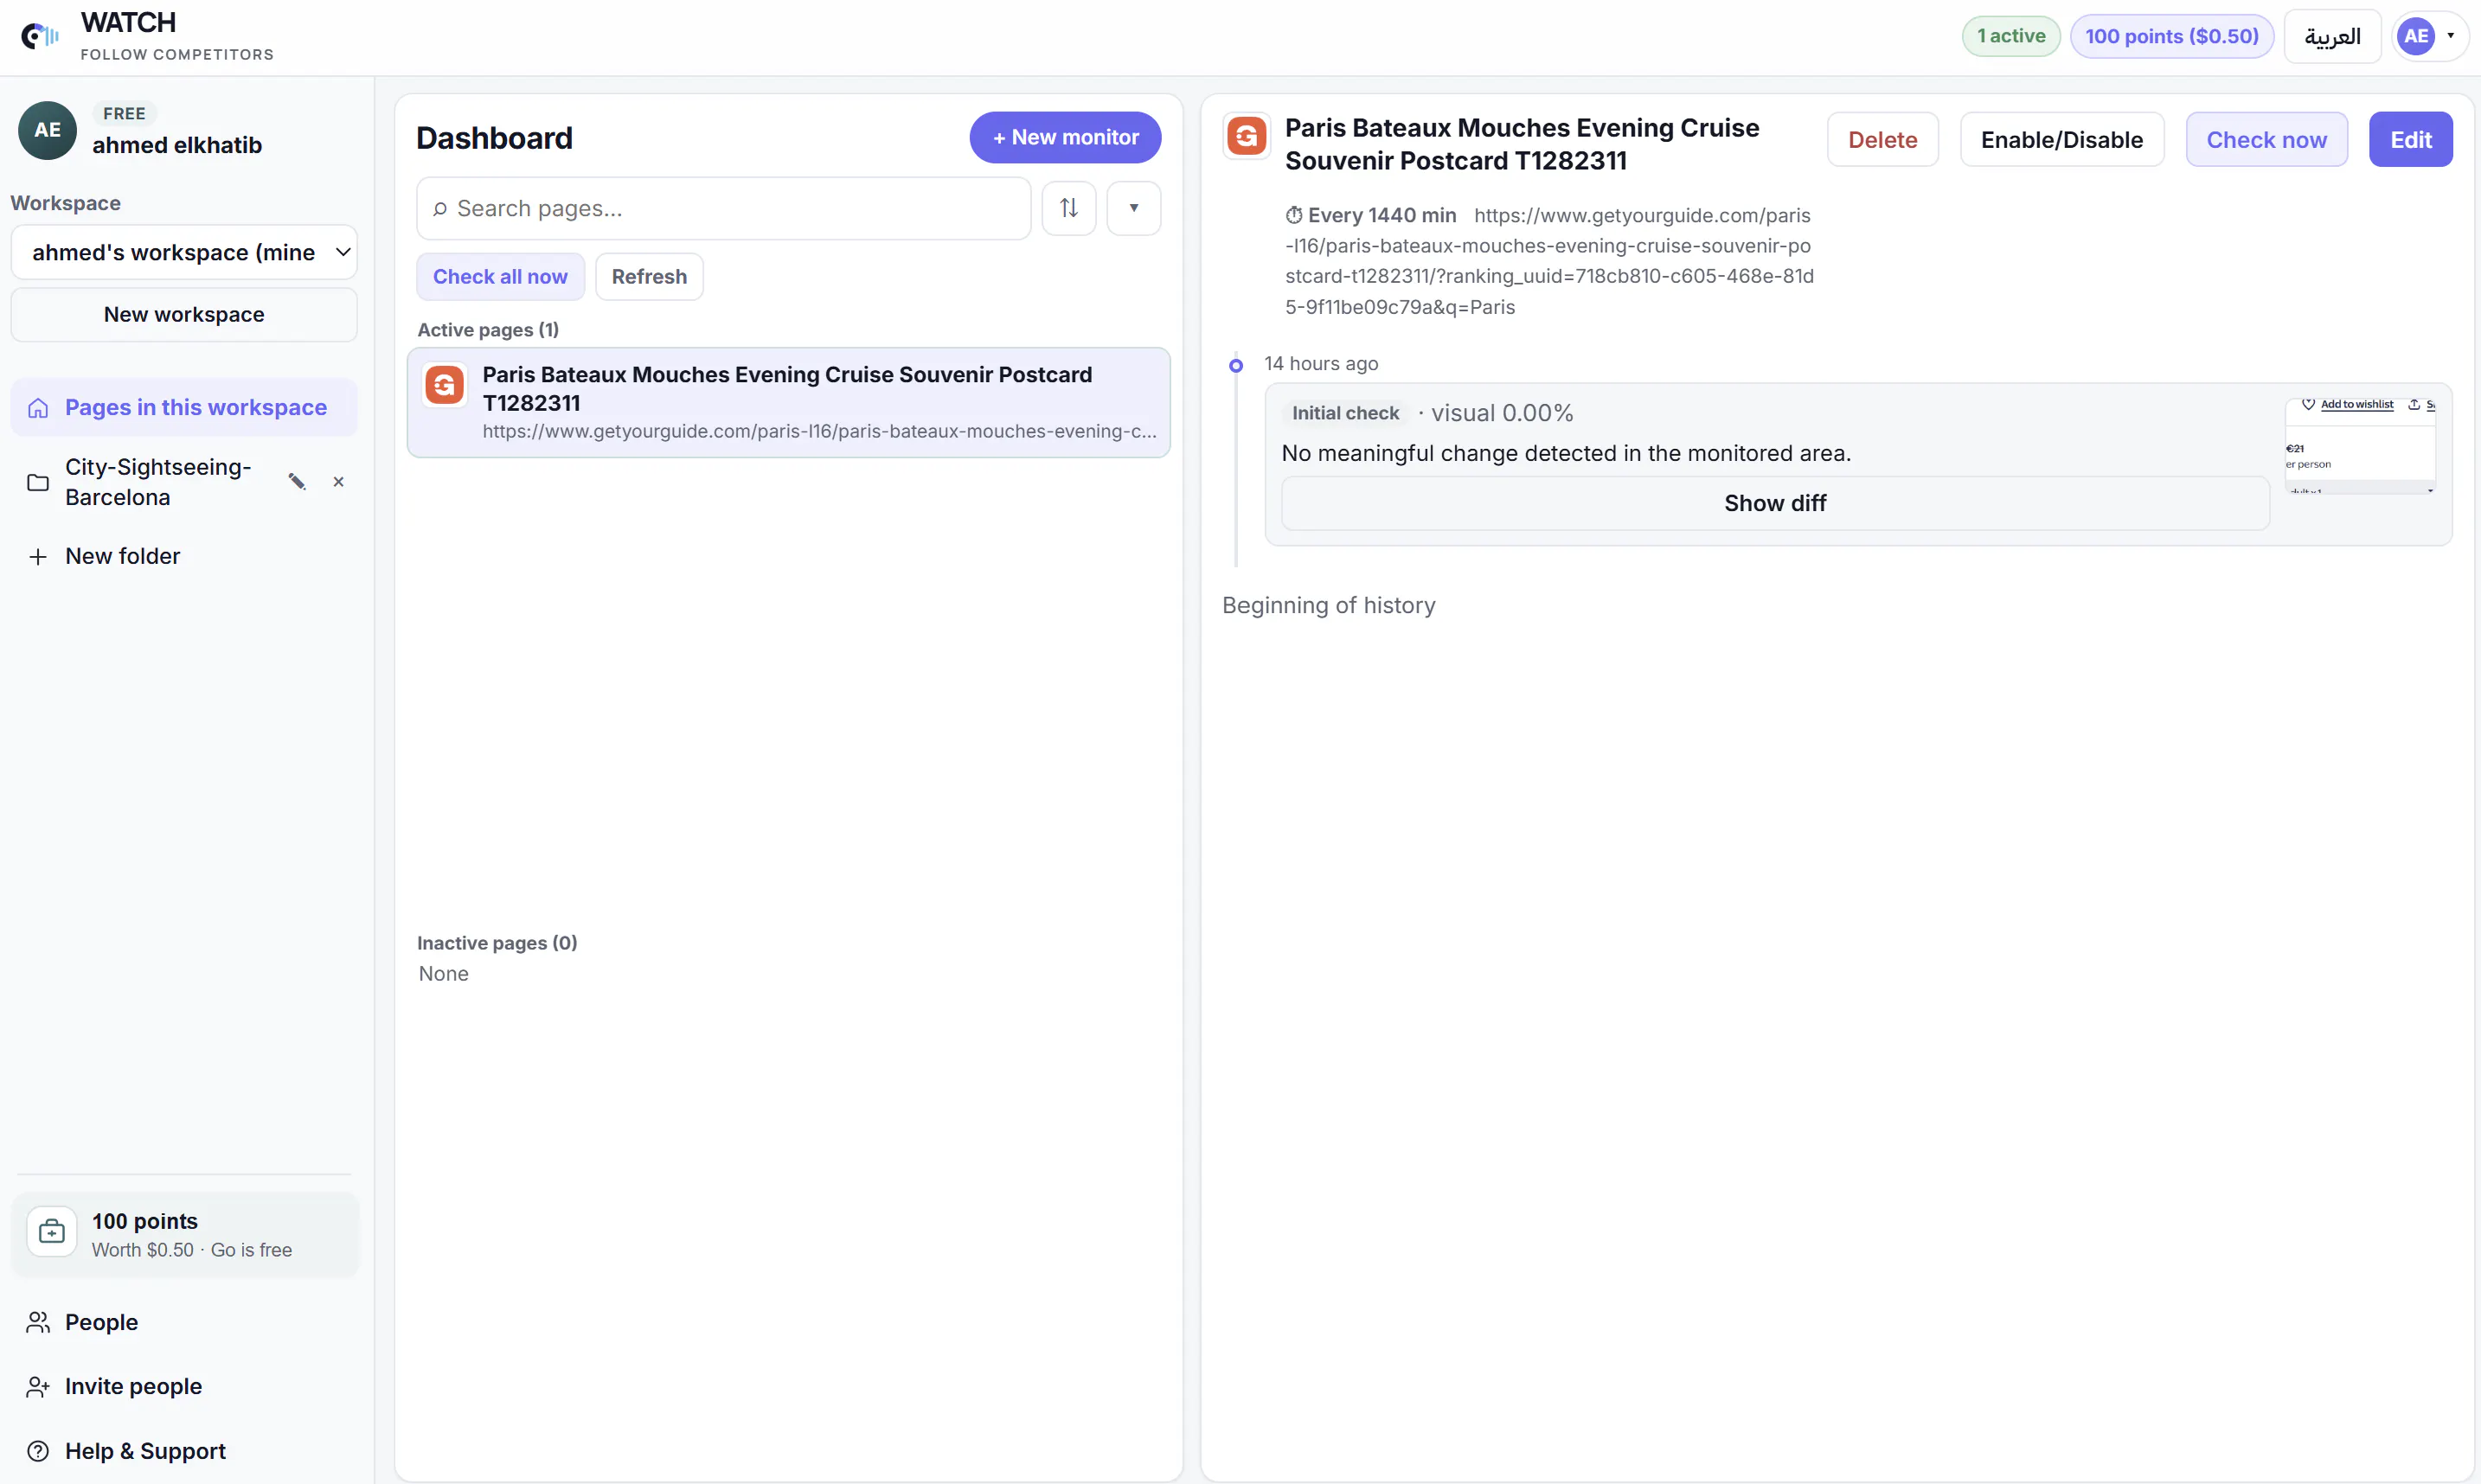Open Help & Support
2481x1484 pixels.
click(145, 1451)
